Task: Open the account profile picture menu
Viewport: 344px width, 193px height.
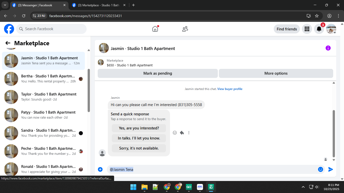Action: [x=331, y=29]
